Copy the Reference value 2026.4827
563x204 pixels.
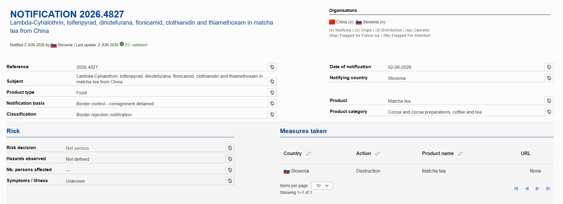point(272,67)
